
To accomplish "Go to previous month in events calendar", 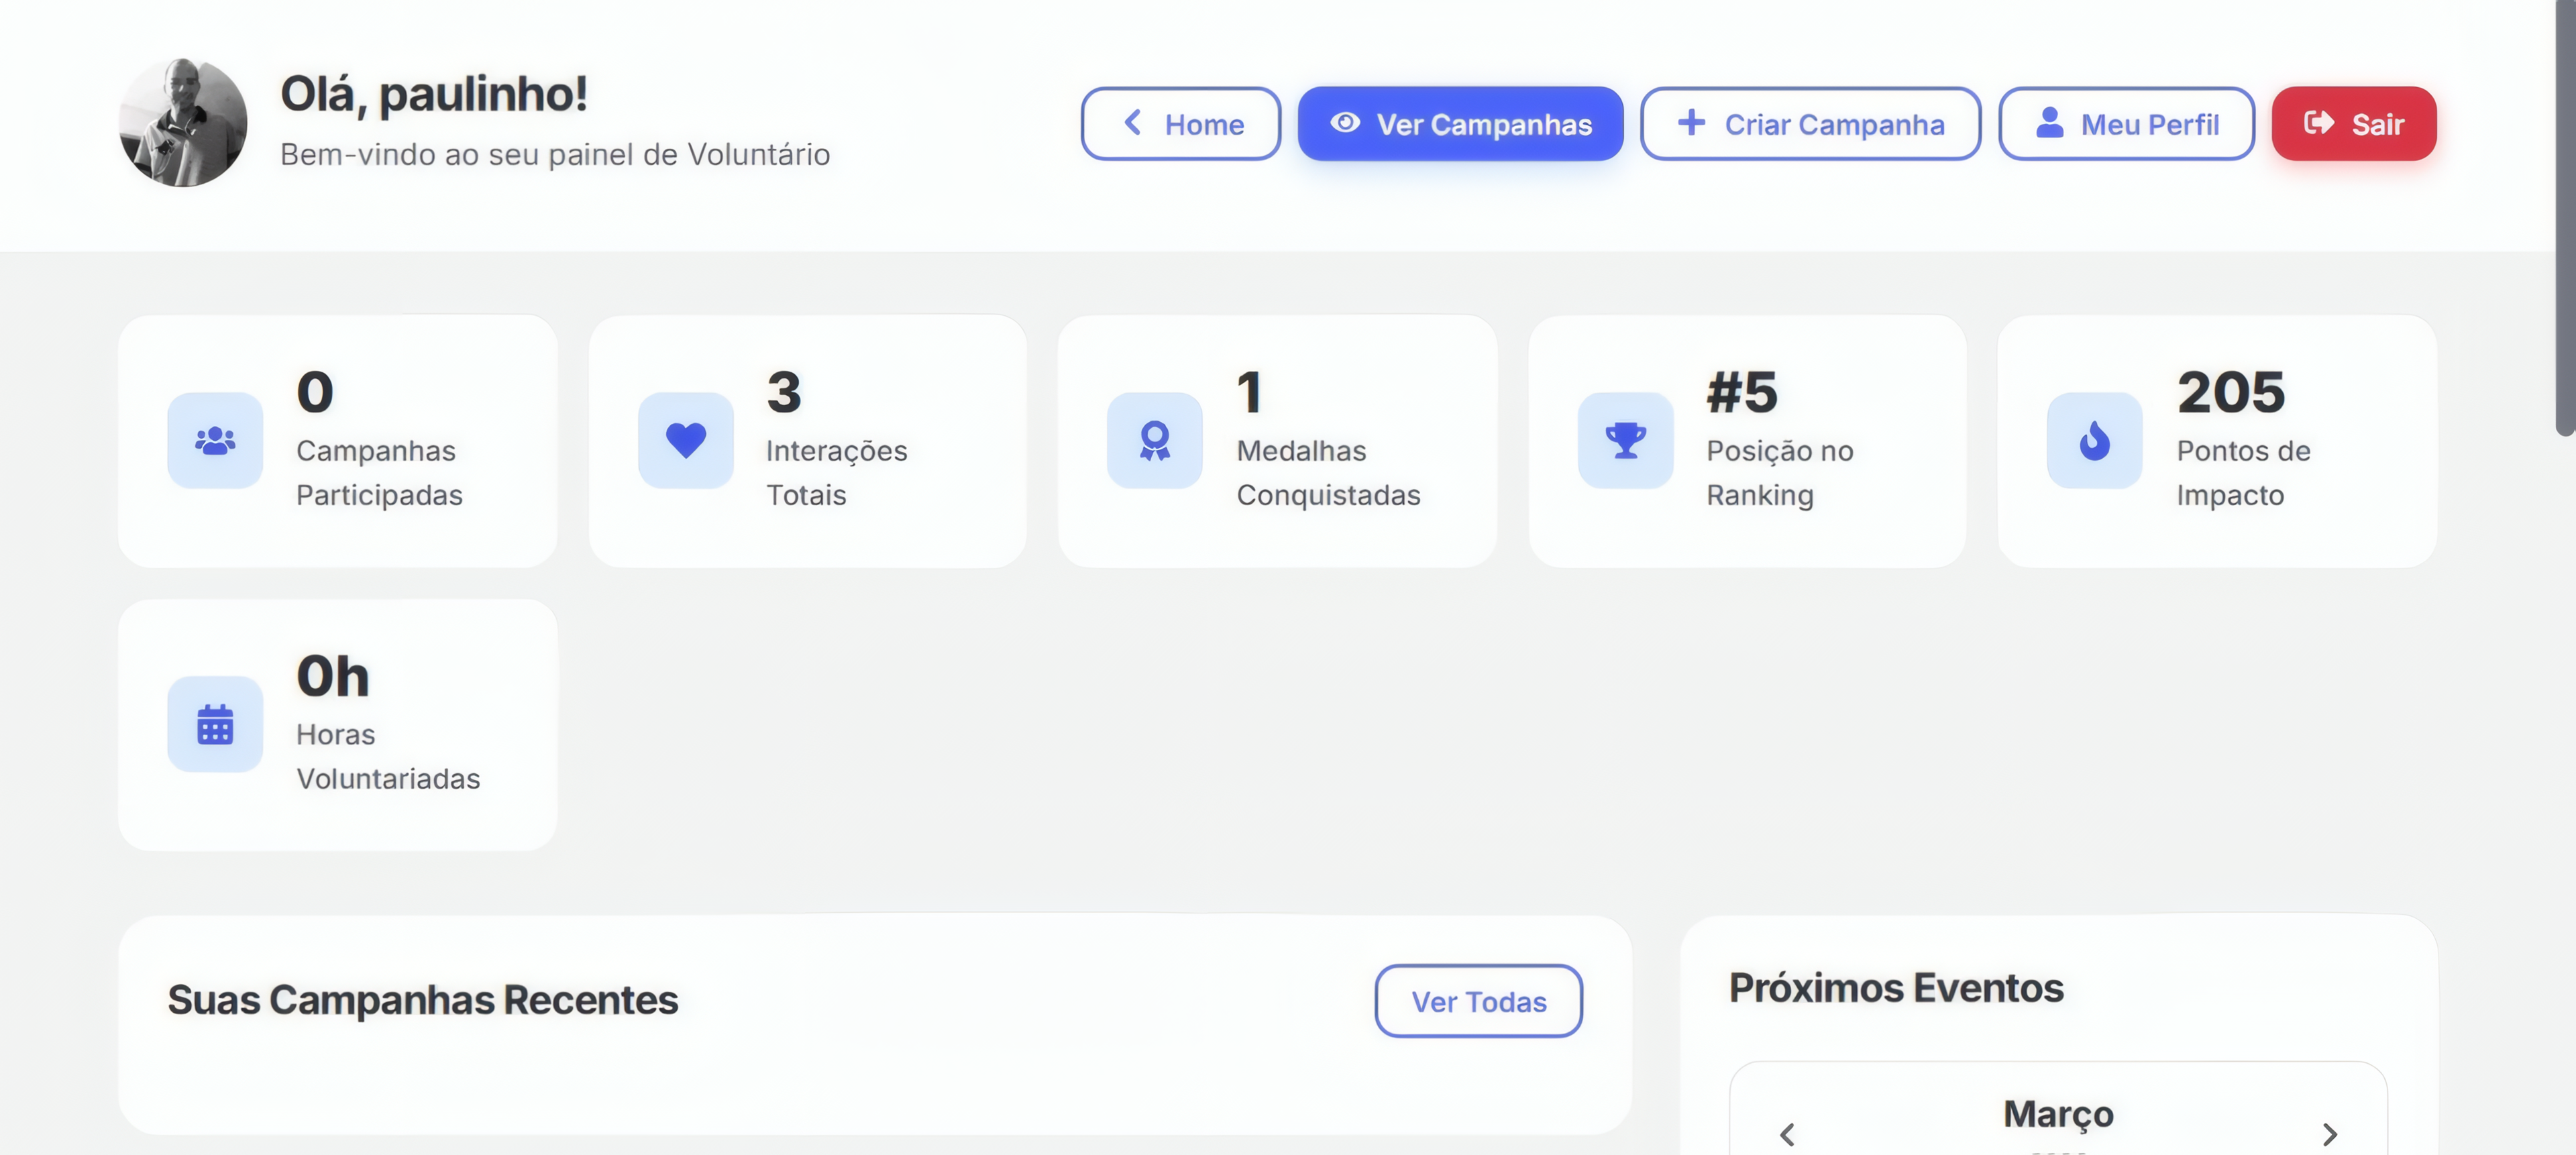I will 1788,1134.
